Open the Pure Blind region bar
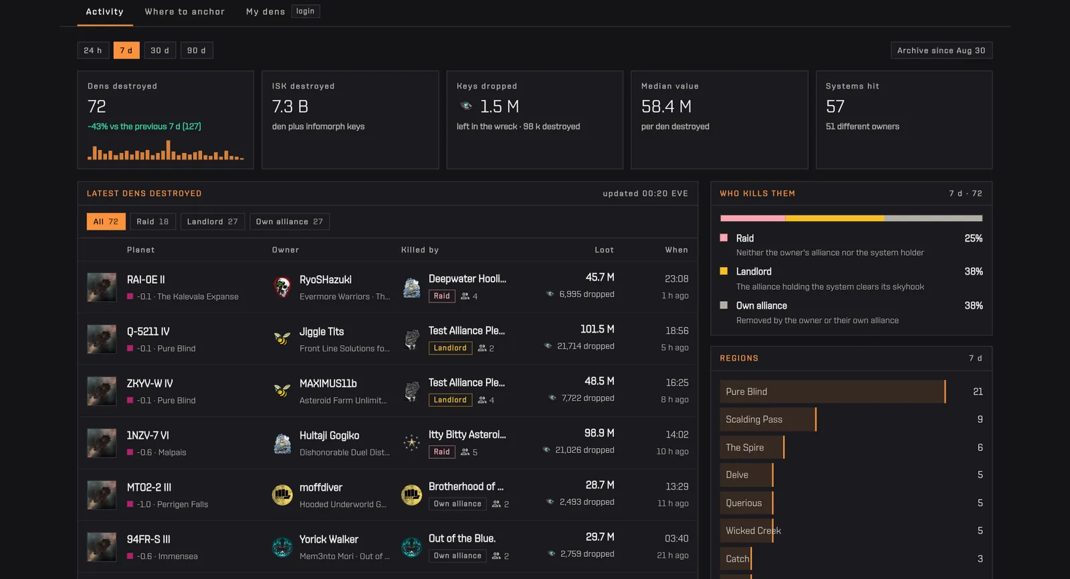The height and width of the screenshot is (579, 1070). 833,392
